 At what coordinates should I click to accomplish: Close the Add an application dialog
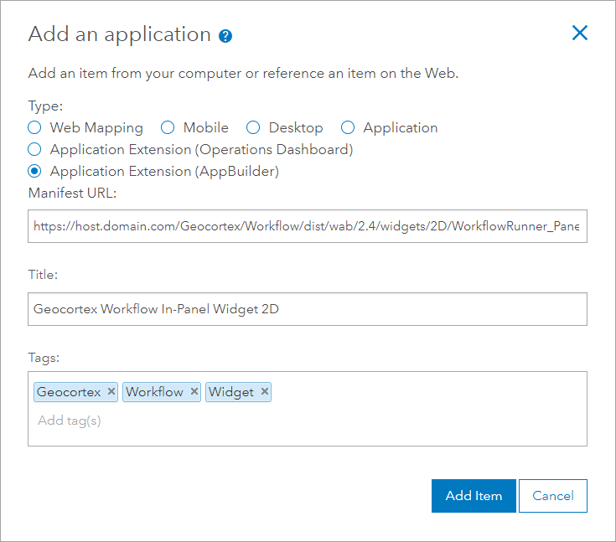(x=579, y=34)
